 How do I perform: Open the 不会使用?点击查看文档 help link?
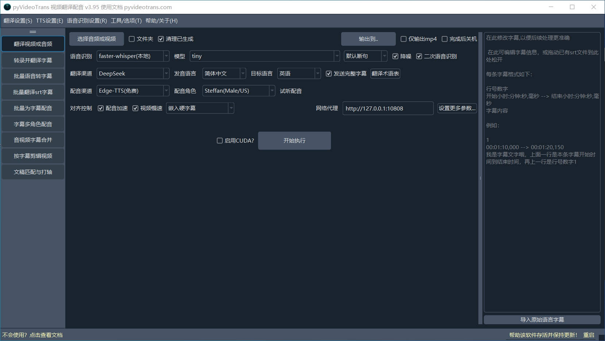pyautogui.click(x=32, y=335)
